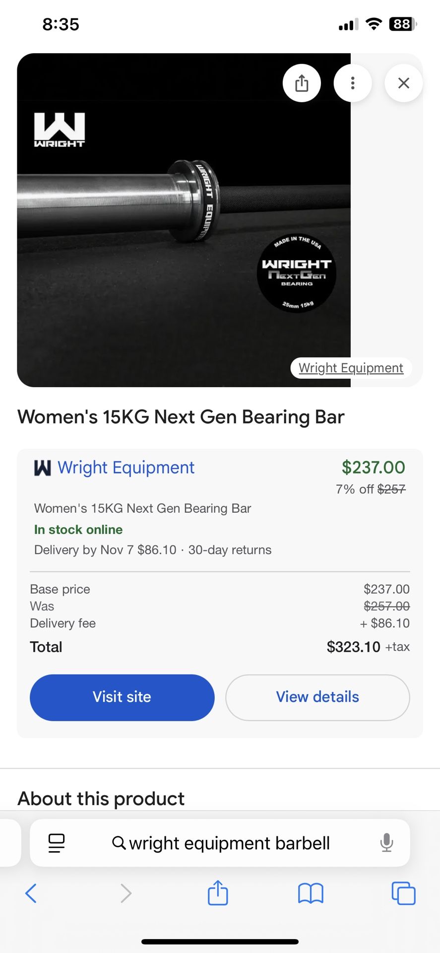Open the Wright Equipment seller link
Image resolution: width=440 pixels, height=953 pixels.
coord(126,468)
